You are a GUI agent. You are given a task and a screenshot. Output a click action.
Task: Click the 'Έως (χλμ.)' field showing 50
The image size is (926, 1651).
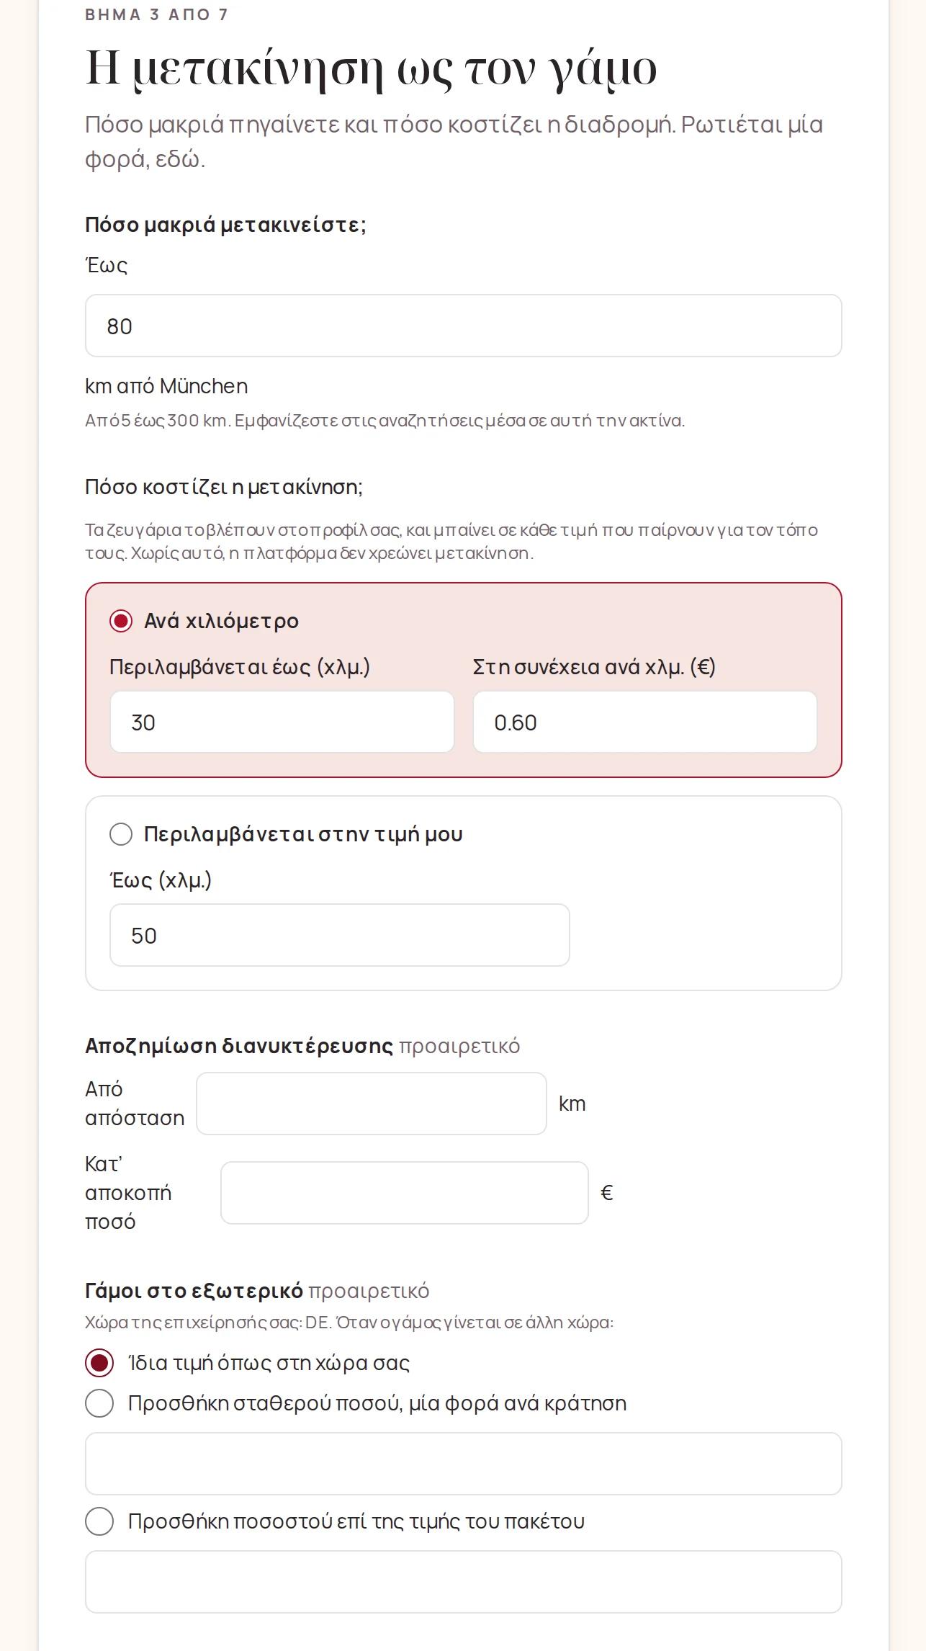point(340,935)
